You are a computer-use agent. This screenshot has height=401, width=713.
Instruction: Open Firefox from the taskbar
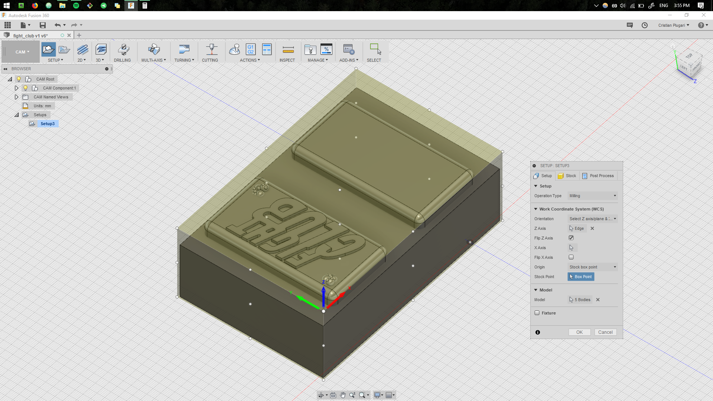pos(35,6)
